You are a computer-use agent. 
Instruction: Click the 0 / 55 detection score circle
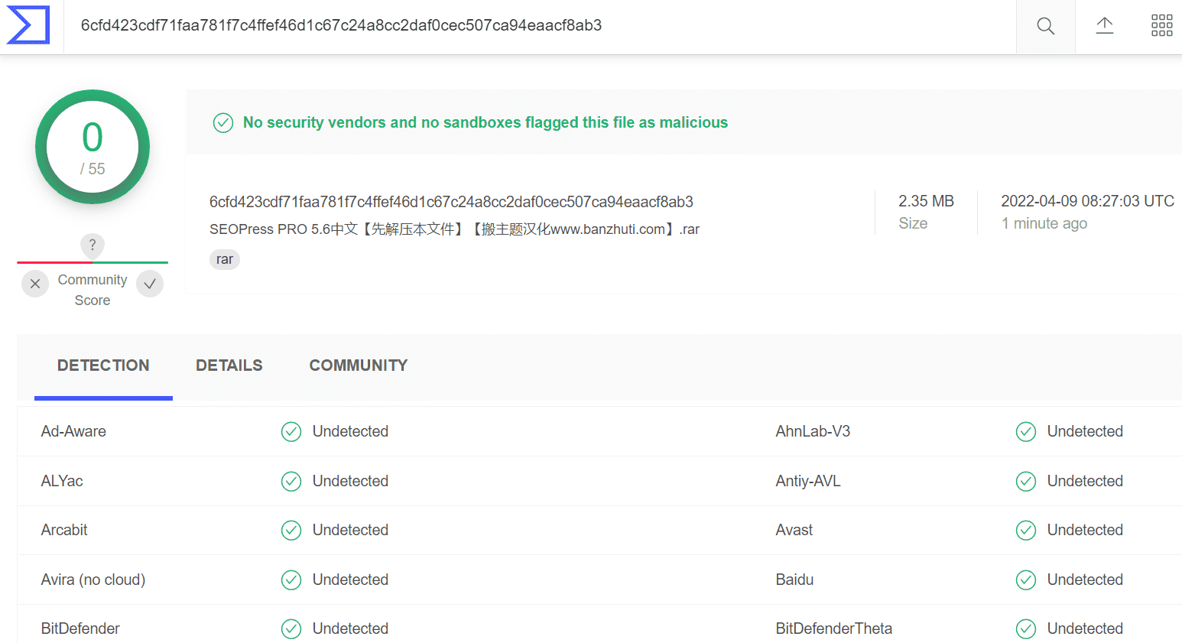tap(93, 147)
